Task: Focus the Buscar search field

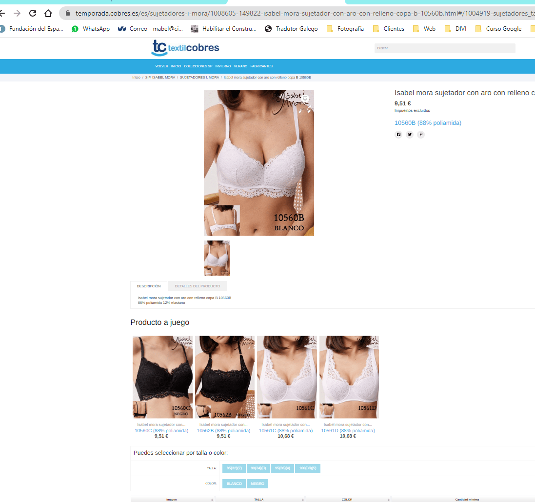Action: click(445, 48)
